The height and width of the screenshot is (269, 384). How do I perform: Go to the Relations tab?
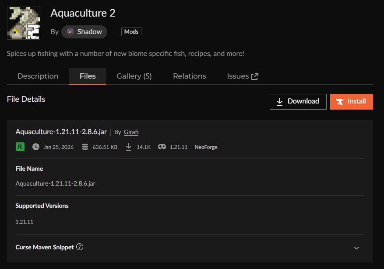(x=189, y=76)
